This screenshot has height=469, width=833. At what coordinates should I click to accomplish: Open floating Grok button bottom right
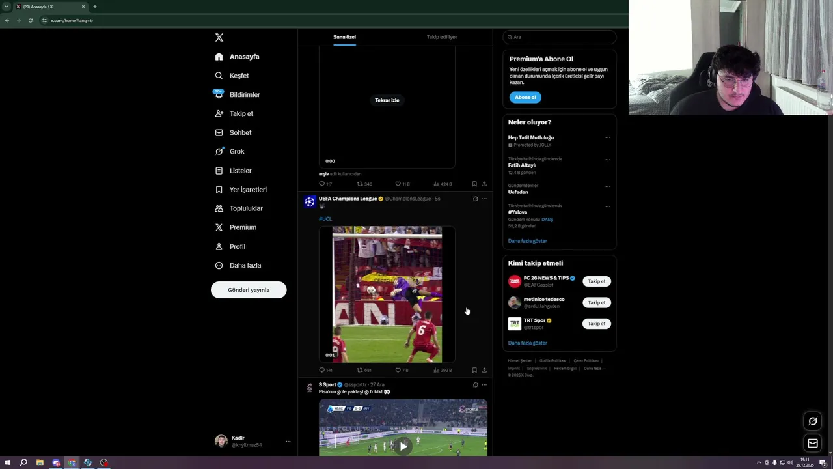click(813, 421)
